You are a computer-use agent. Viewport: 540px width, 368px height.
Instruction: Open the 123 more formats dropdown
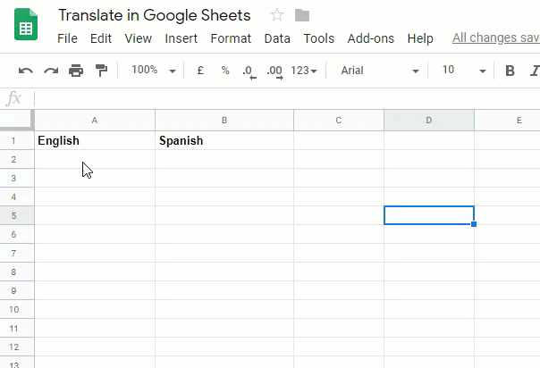[304, 71]
